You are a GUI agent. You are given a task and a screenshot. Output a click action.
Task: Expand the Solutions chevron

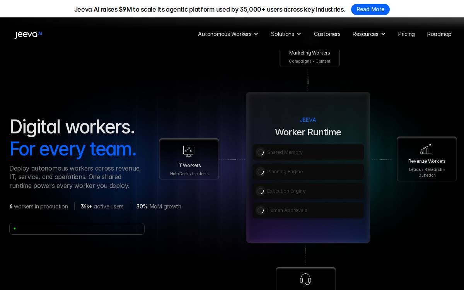point(299,34)
